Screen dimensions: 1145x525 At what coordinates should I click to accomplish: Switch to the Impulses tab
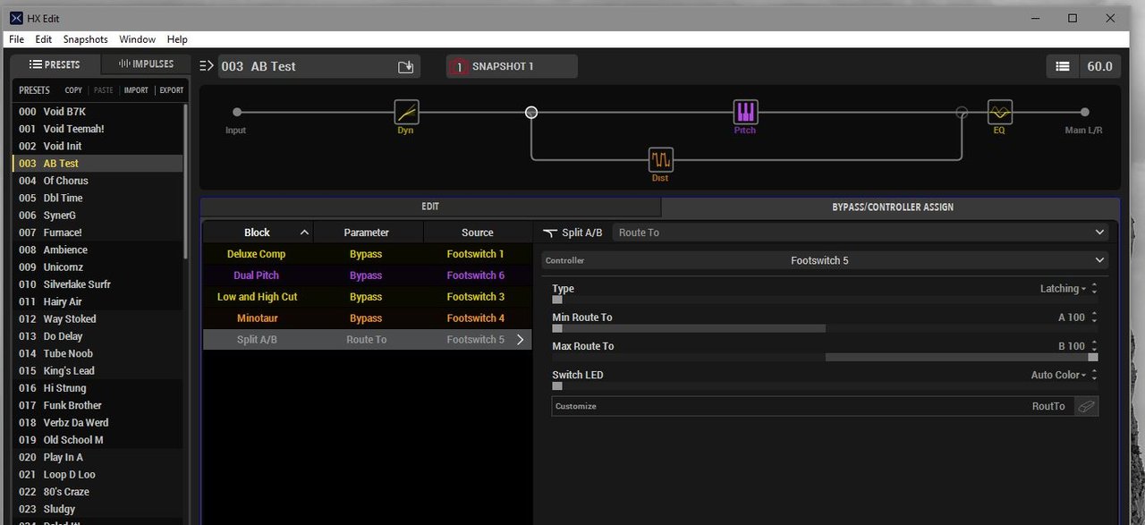(x=146, y=64)
